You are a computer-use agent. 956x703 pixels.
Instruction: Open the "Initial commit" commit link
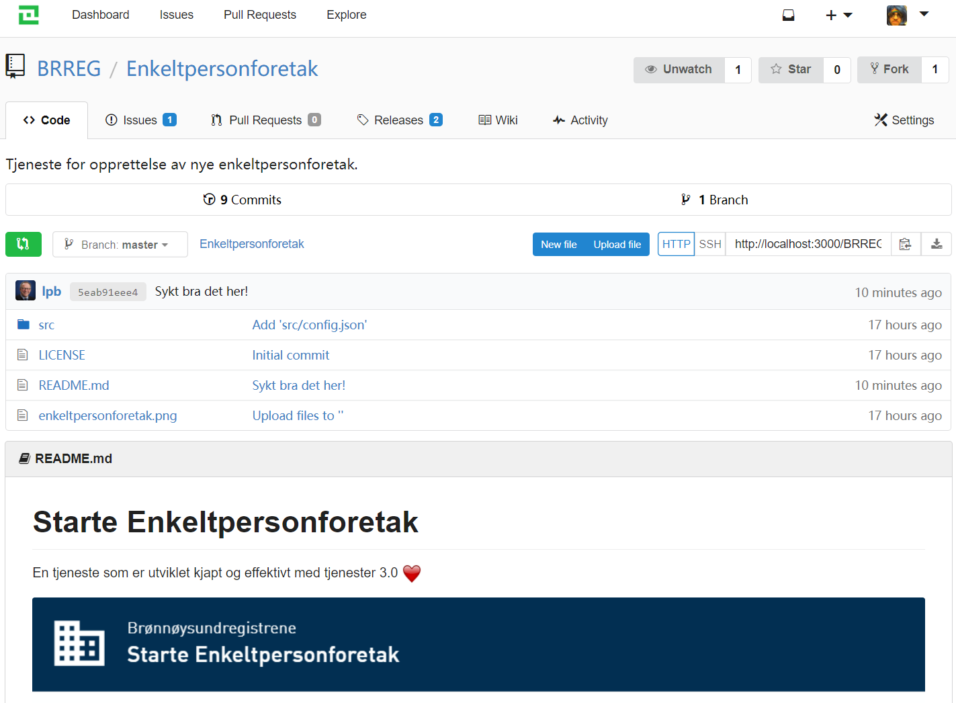(x=291, y=355)
